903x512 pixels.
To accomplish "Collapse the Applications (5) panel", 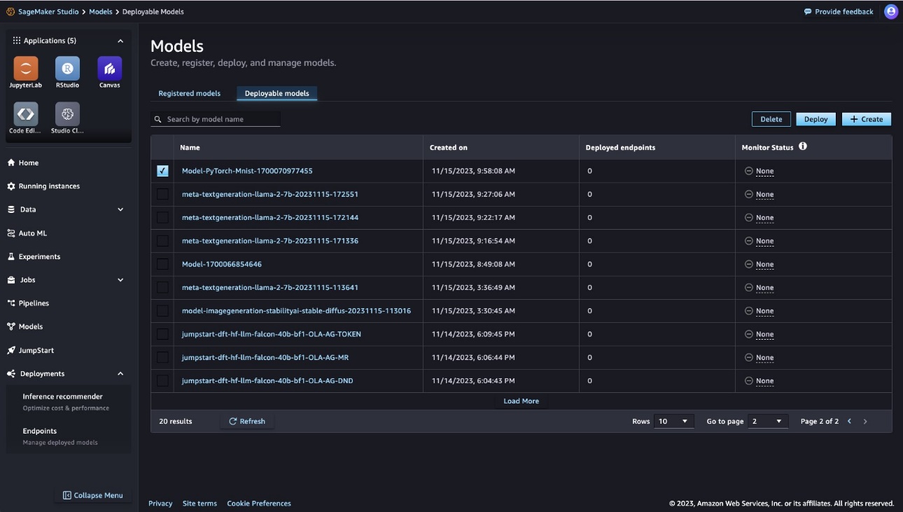I will point(120,41).
